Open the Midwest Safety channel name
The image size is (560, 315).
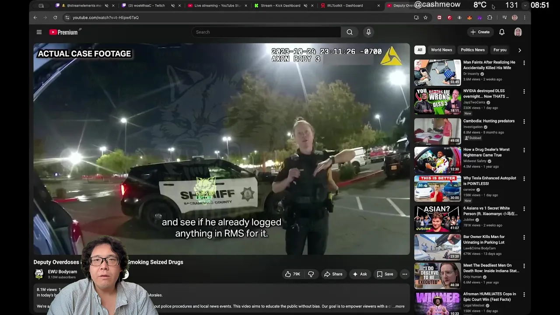pos(475,161)
